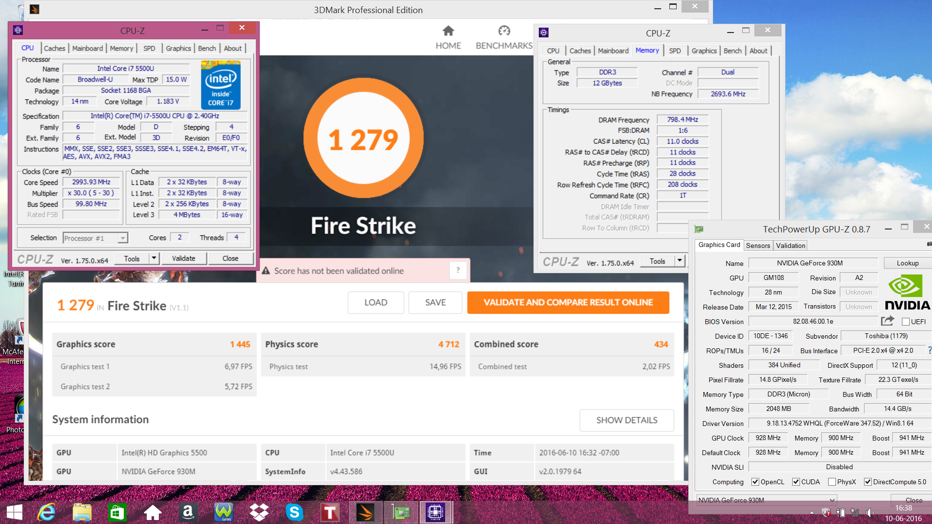
Task: Open Dropbox from the taskbar
Action: (x=259, y=512)
